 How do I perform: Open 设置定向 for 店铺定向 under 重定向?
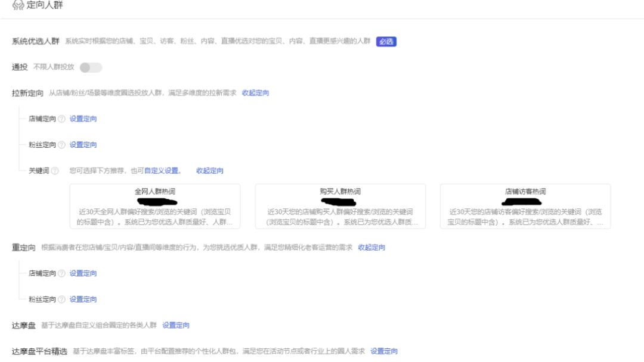click(83, 273)
